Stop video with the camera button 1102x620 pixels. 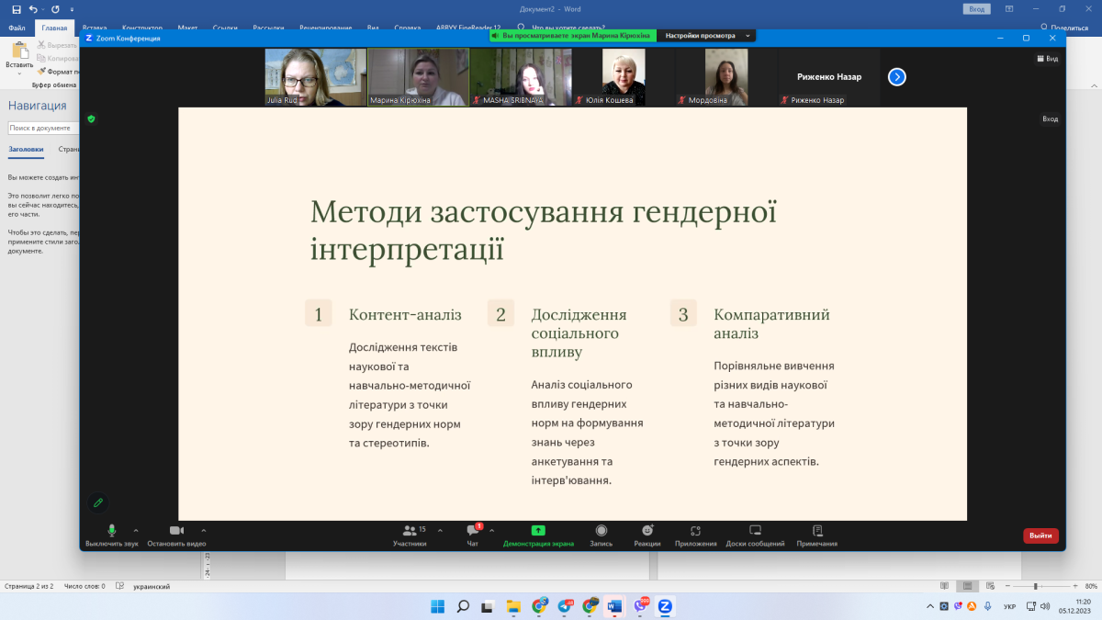pyautogui.click(x=176, y=531)
